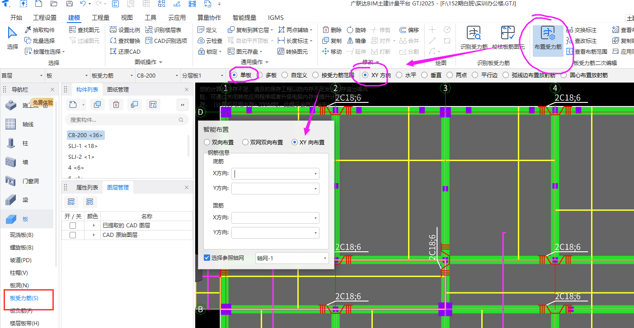
Task: Select 垂直 radio option
Action: click(431, 75)
